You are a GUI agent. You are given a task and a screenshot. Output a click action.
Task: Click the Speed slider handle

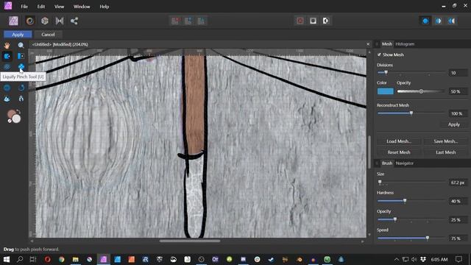(428, 238)
